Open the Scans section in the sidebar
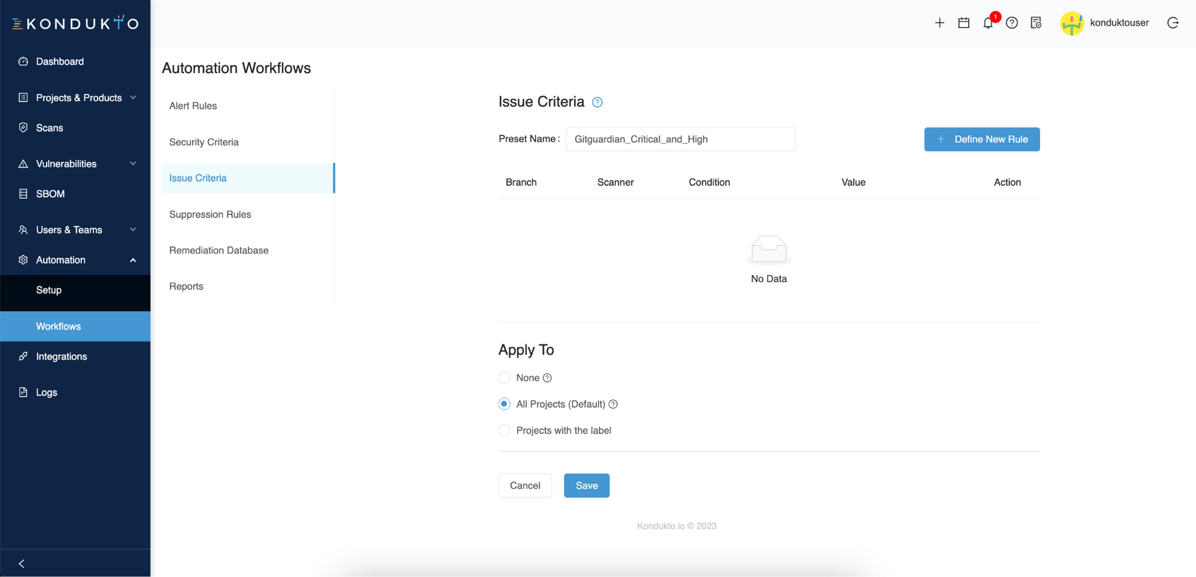Viewport: 1196px width, 577px height. (x=49, y=127)
